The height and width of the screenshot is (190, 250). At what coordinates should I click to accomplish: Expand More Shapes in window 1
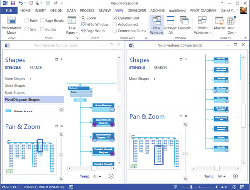[x=18, y=79]
